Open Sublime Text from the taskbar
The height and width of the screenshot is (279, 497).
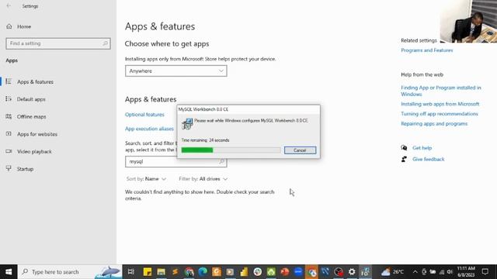(175, 272)
